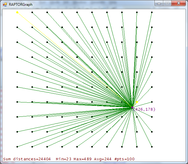Click the black dot at the grid's bottom-left corner

click(x=17, y=147)
